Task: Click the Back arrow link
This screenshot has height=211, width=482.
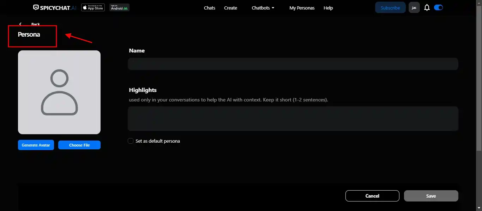Action: point(29,24)
